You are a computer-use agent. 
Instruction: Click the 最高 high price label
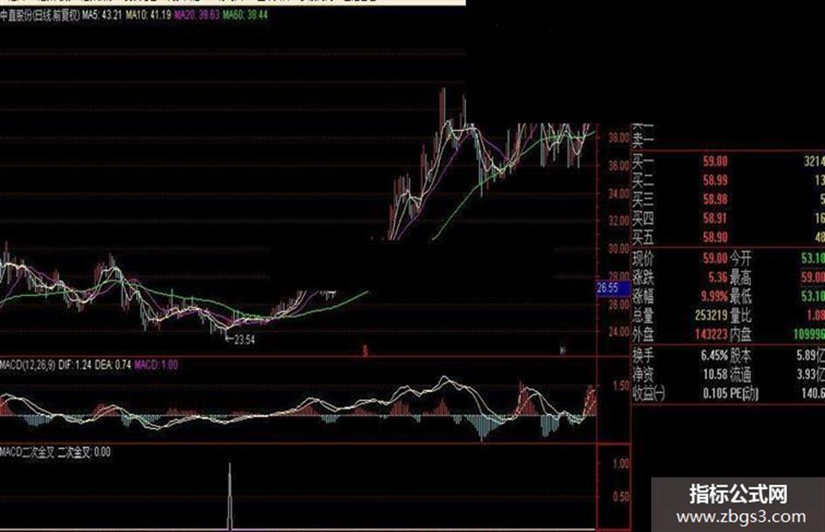click(741, 278)
